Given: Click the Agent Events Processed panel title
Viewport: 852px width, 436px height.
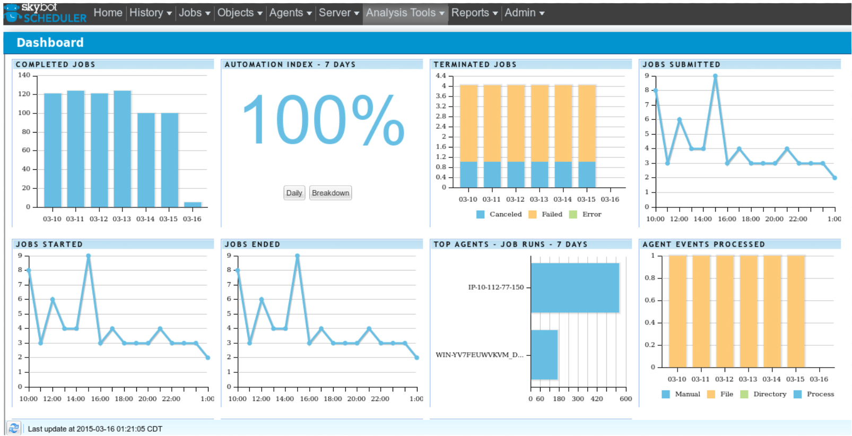Looking at the screenshot, I should tap(704, 244).
